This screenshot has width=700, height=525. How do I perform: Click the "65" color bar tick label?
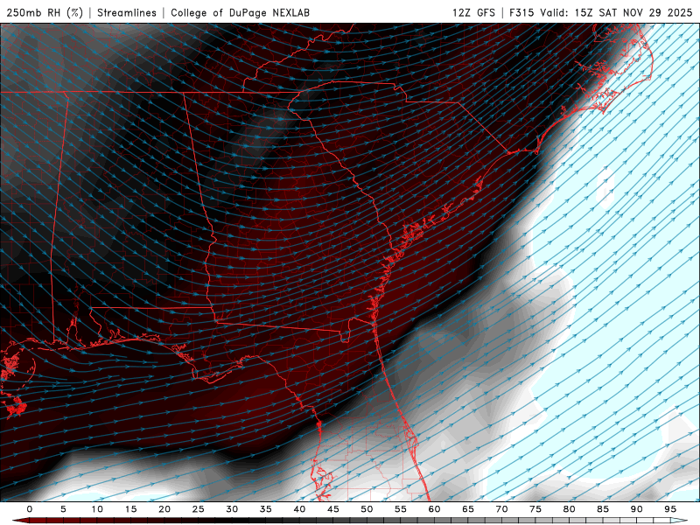[x=468, y=509]
